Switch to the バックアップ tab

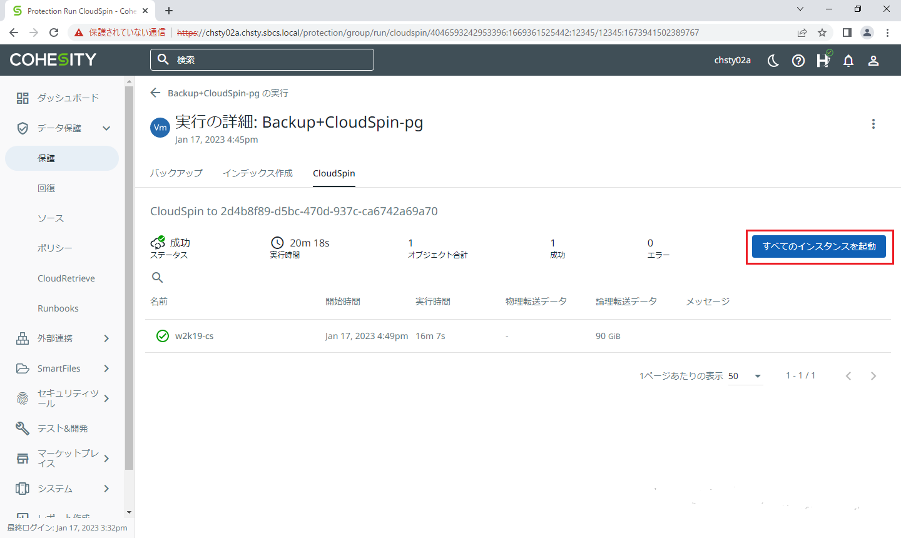tap(176, 173)
